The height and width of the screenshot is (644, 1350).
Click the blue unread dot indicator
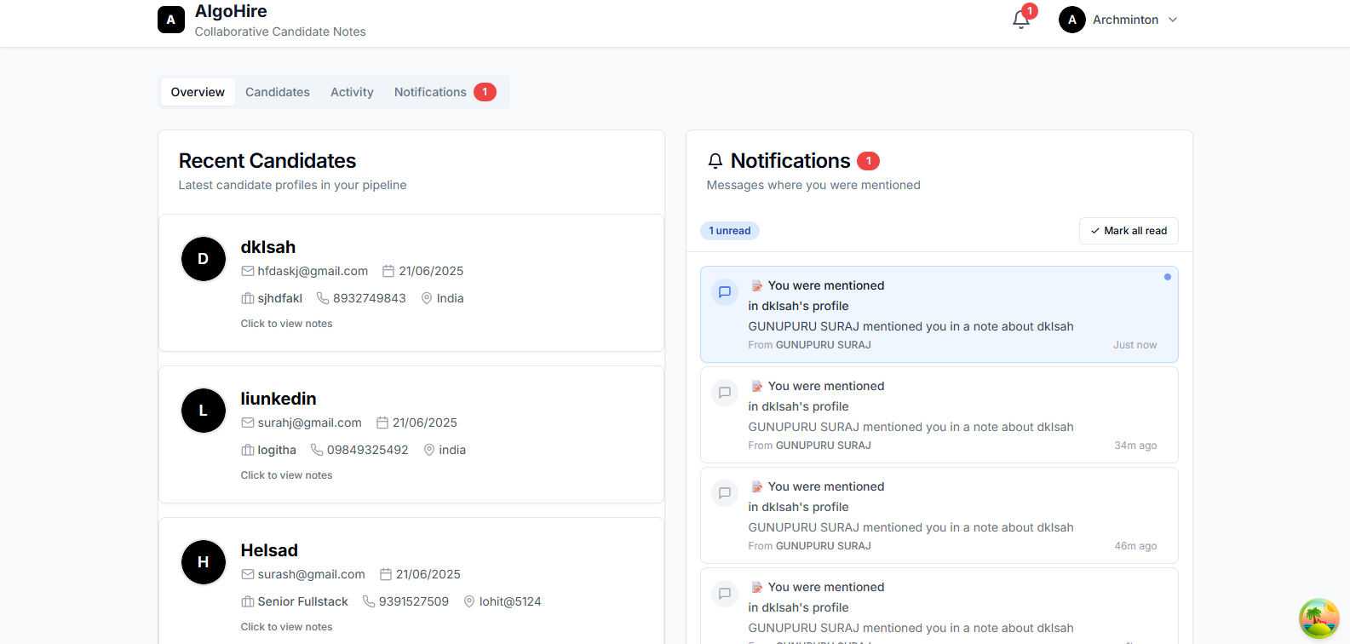point(1167,277)
